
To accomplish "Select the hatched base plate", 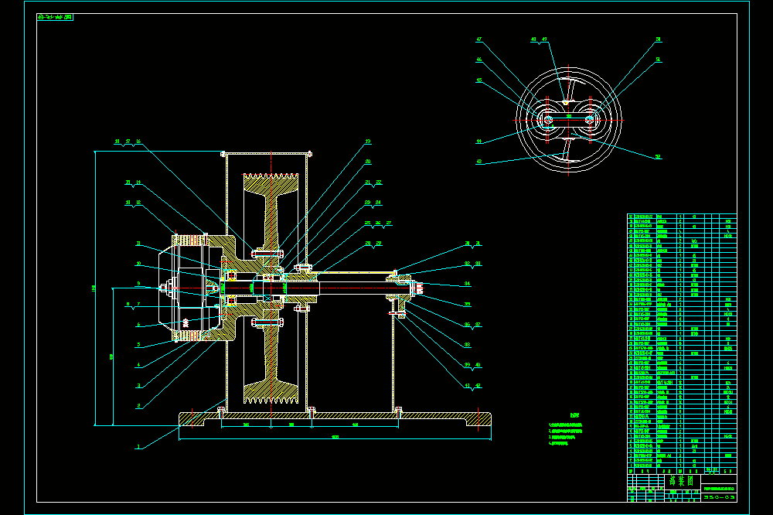I will [335, 419].
